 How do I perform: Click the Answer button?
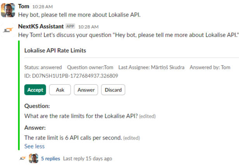[x=86, y=90]
